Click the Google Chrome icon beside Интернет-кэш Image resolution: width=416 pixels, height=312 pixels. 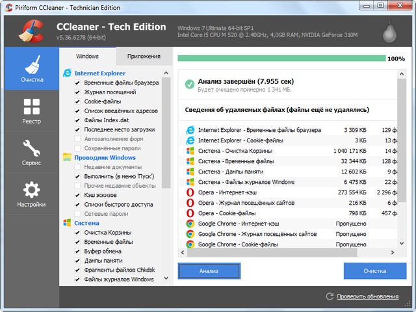point(190,224)
